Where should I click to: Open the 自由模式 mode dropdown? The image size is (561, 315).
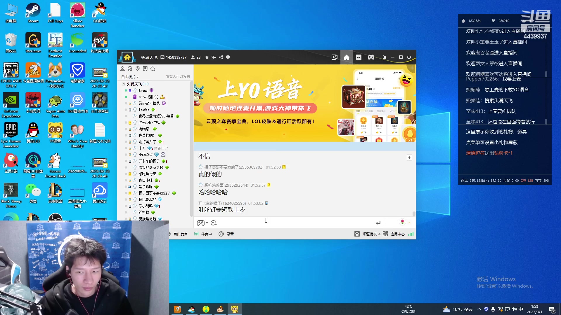pos(130,77)
